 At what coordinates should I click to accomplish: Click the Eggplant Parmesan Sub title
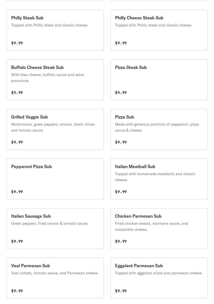139,266
